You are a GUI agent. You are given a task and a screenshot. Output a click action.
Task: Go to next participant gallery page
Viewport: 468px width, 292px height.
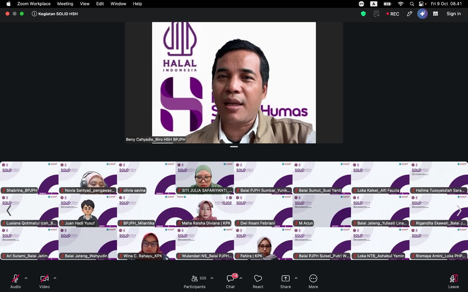pos(459,211)
